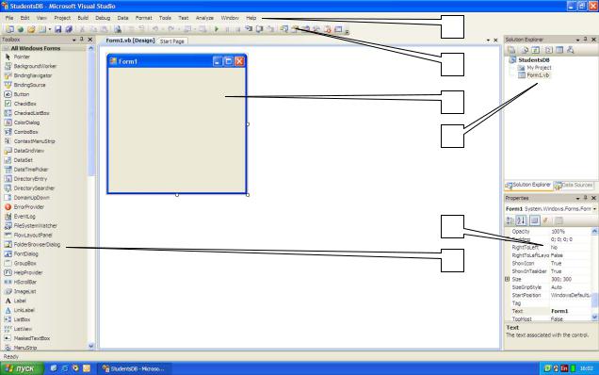Image resolution: width=599 pixels, height=375 pixels.
Task: Switch to the Start Page tab
Action: (172, 41)
